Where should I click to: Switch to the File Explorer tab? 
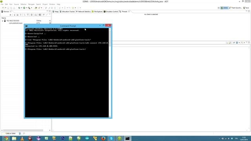point(97,11)
